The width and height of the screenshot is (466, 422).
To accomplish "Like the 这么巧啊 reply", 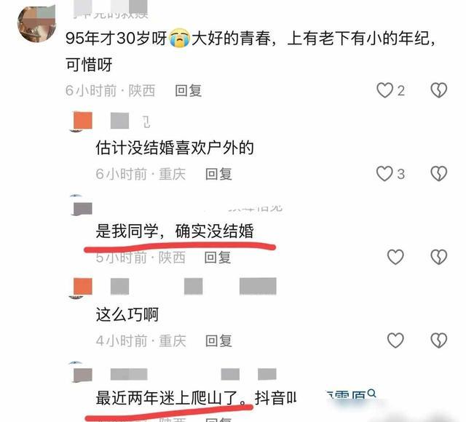I will click(395, 341).
